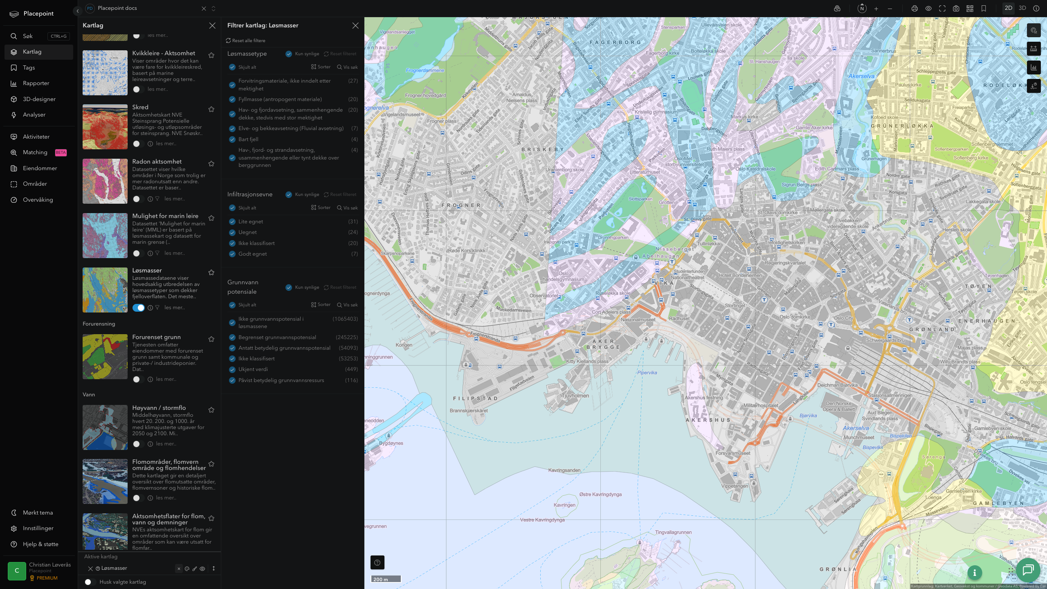Switch the map to 3D view
This screenshot has width=1047, height=589.
1022,8
